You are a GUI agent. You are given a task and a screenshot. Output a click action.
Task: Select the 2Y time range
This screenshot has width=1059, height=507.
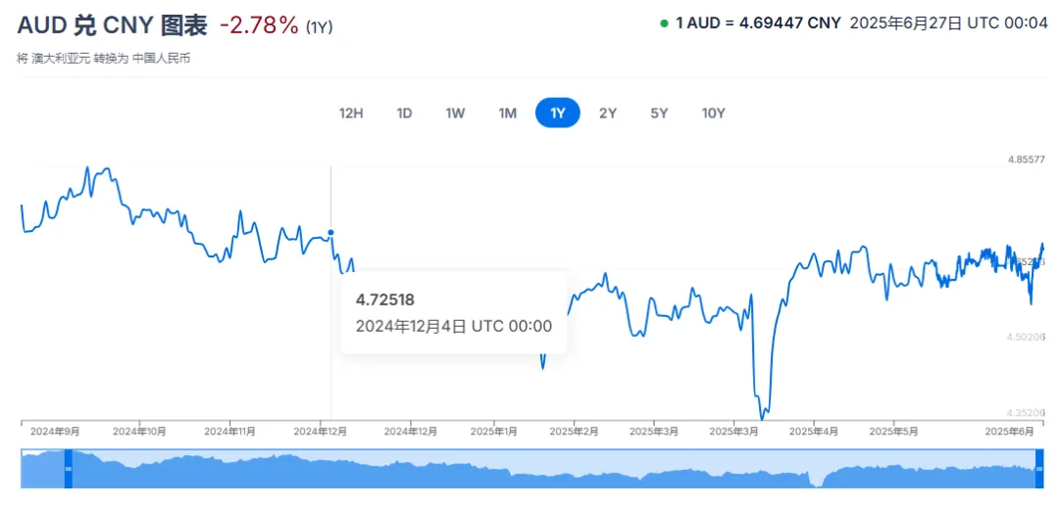(607, 114)
